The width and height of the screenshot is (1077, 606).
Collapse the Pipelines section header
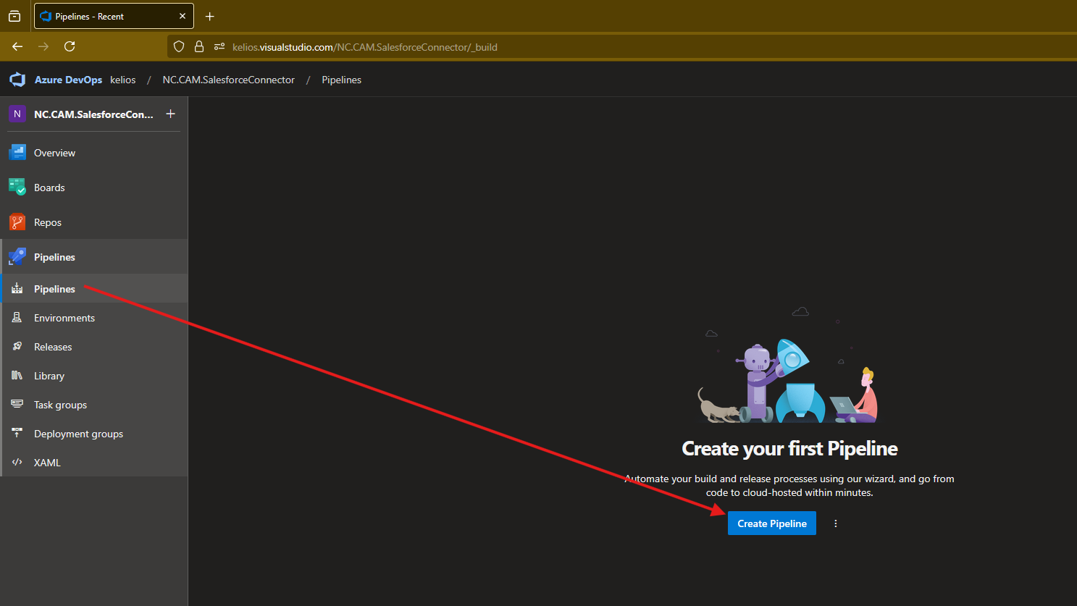(54, 257)
